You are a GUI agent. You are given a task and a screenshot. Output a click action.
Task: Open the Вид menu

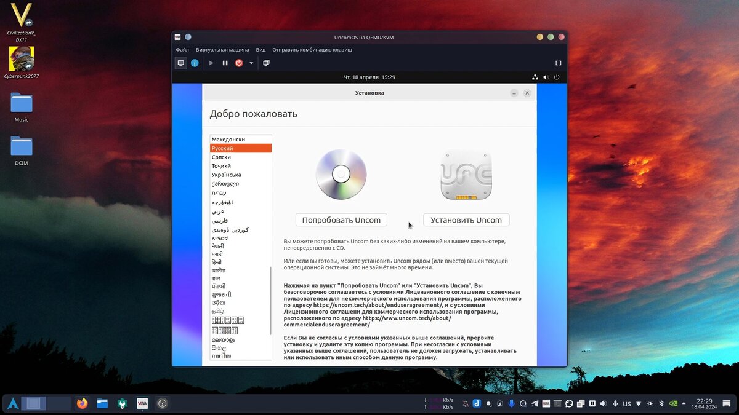coord(261,49)
